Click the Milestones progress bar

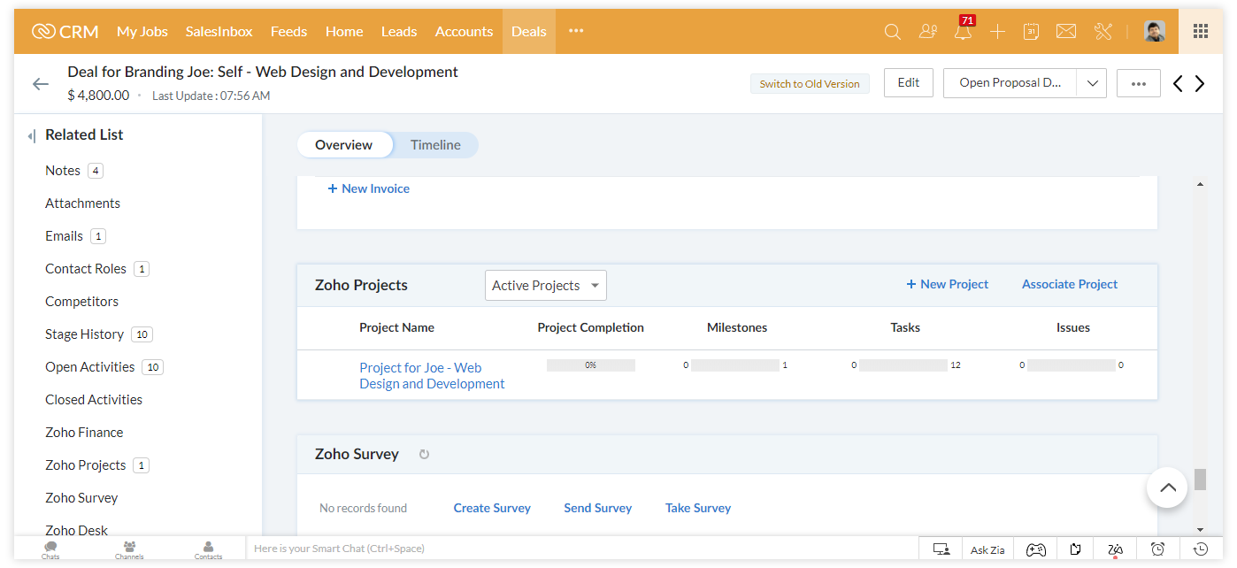coord(735,365)
